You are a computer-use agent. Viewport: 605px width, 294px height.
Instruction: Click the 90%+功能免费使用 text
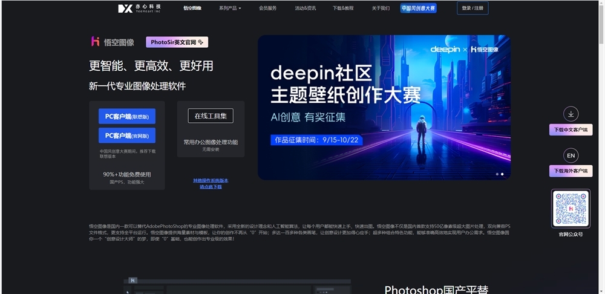point(127,174)
